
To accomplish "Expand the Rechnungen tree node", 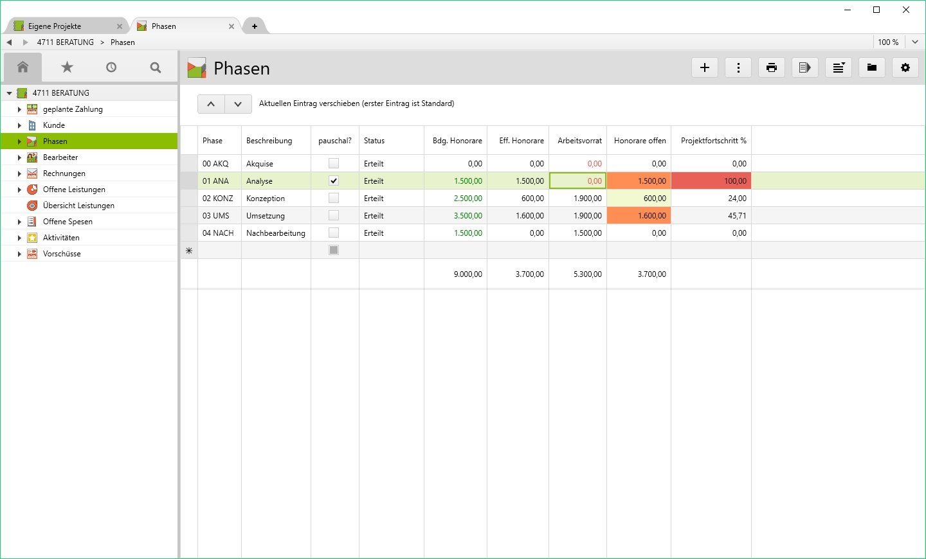I will (x=19, y=173).
